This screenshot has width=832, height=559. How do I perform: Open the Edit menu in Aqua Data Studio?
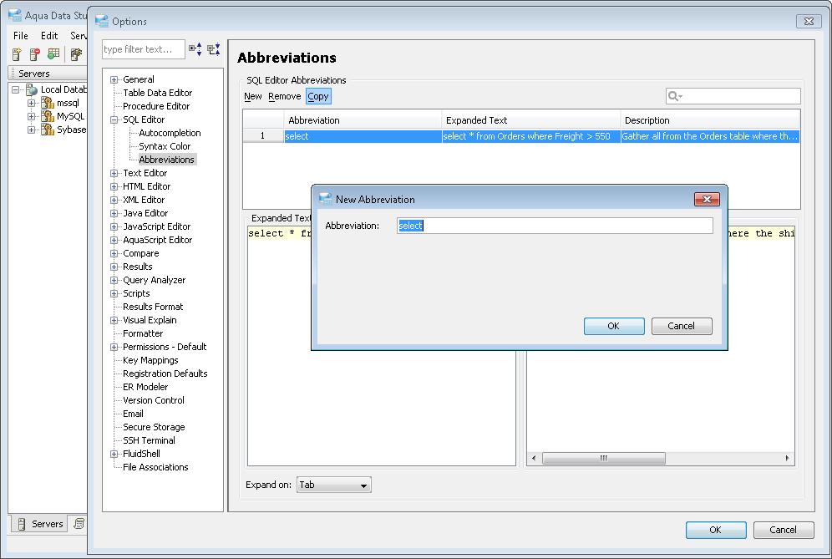click(x=49, y=36)
